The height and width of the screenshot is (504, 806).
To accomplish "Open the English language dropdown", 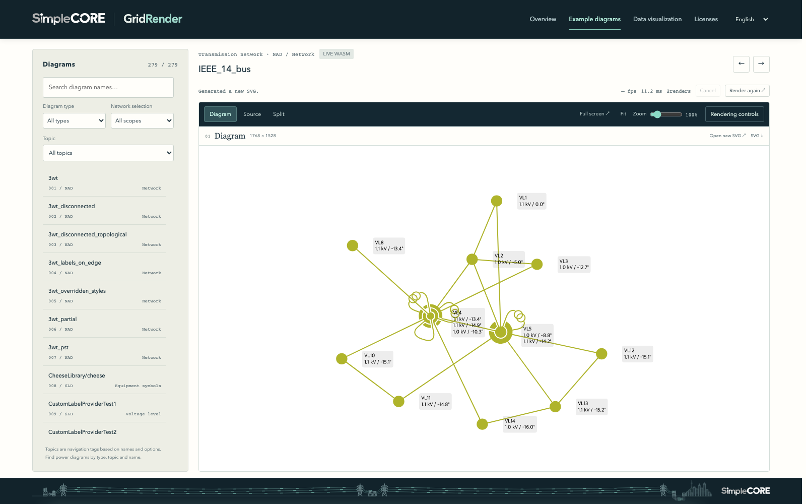I will (x=752, y=19).
